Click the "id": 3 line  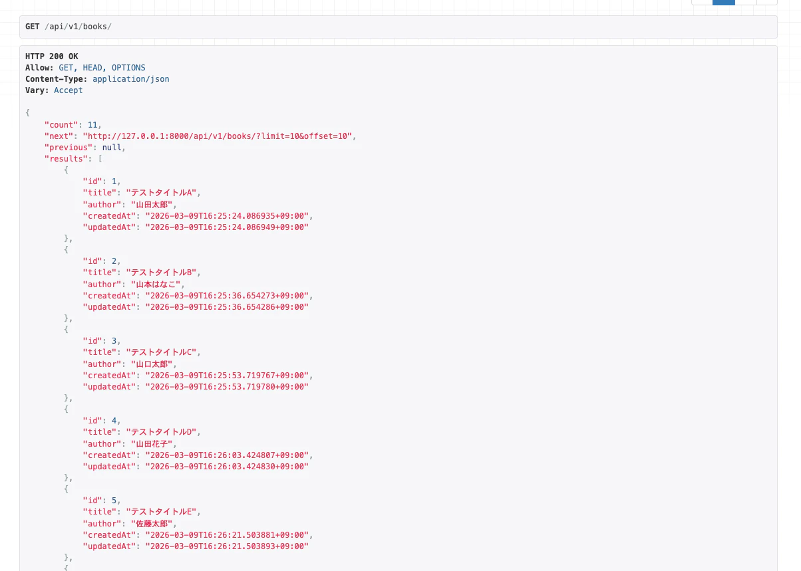click(102, 341)
